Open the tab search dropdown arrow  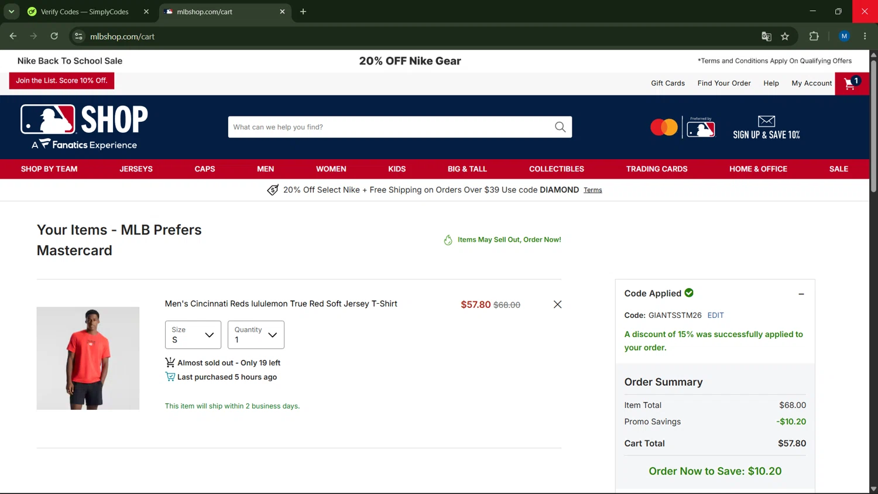click(11, 12)
